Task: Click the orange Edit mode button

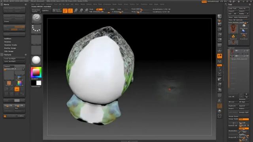Action: click(x=65, y=11)
